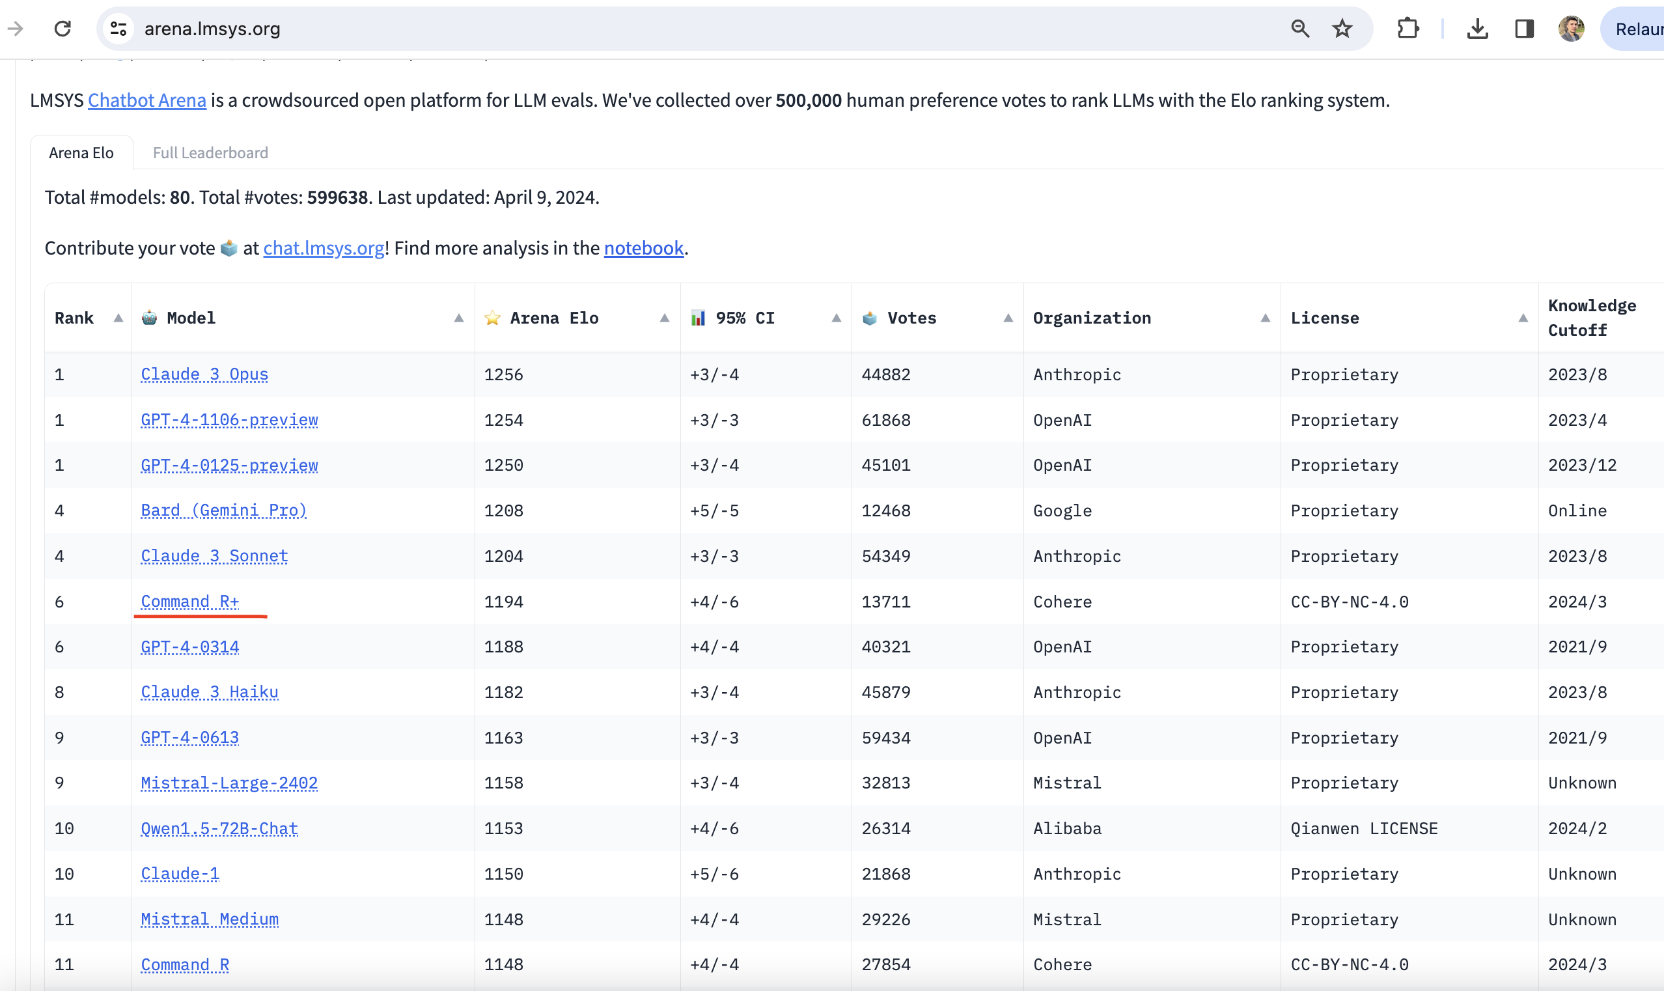Open the GPT-4-0125-preview model link
The width and height of the screenshot is (1664, 991).
[229, 466]
